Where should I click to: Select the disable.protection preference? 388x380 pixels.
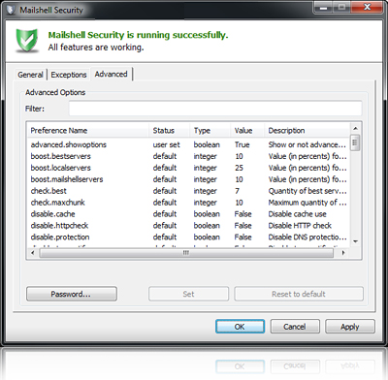(188, 237)
